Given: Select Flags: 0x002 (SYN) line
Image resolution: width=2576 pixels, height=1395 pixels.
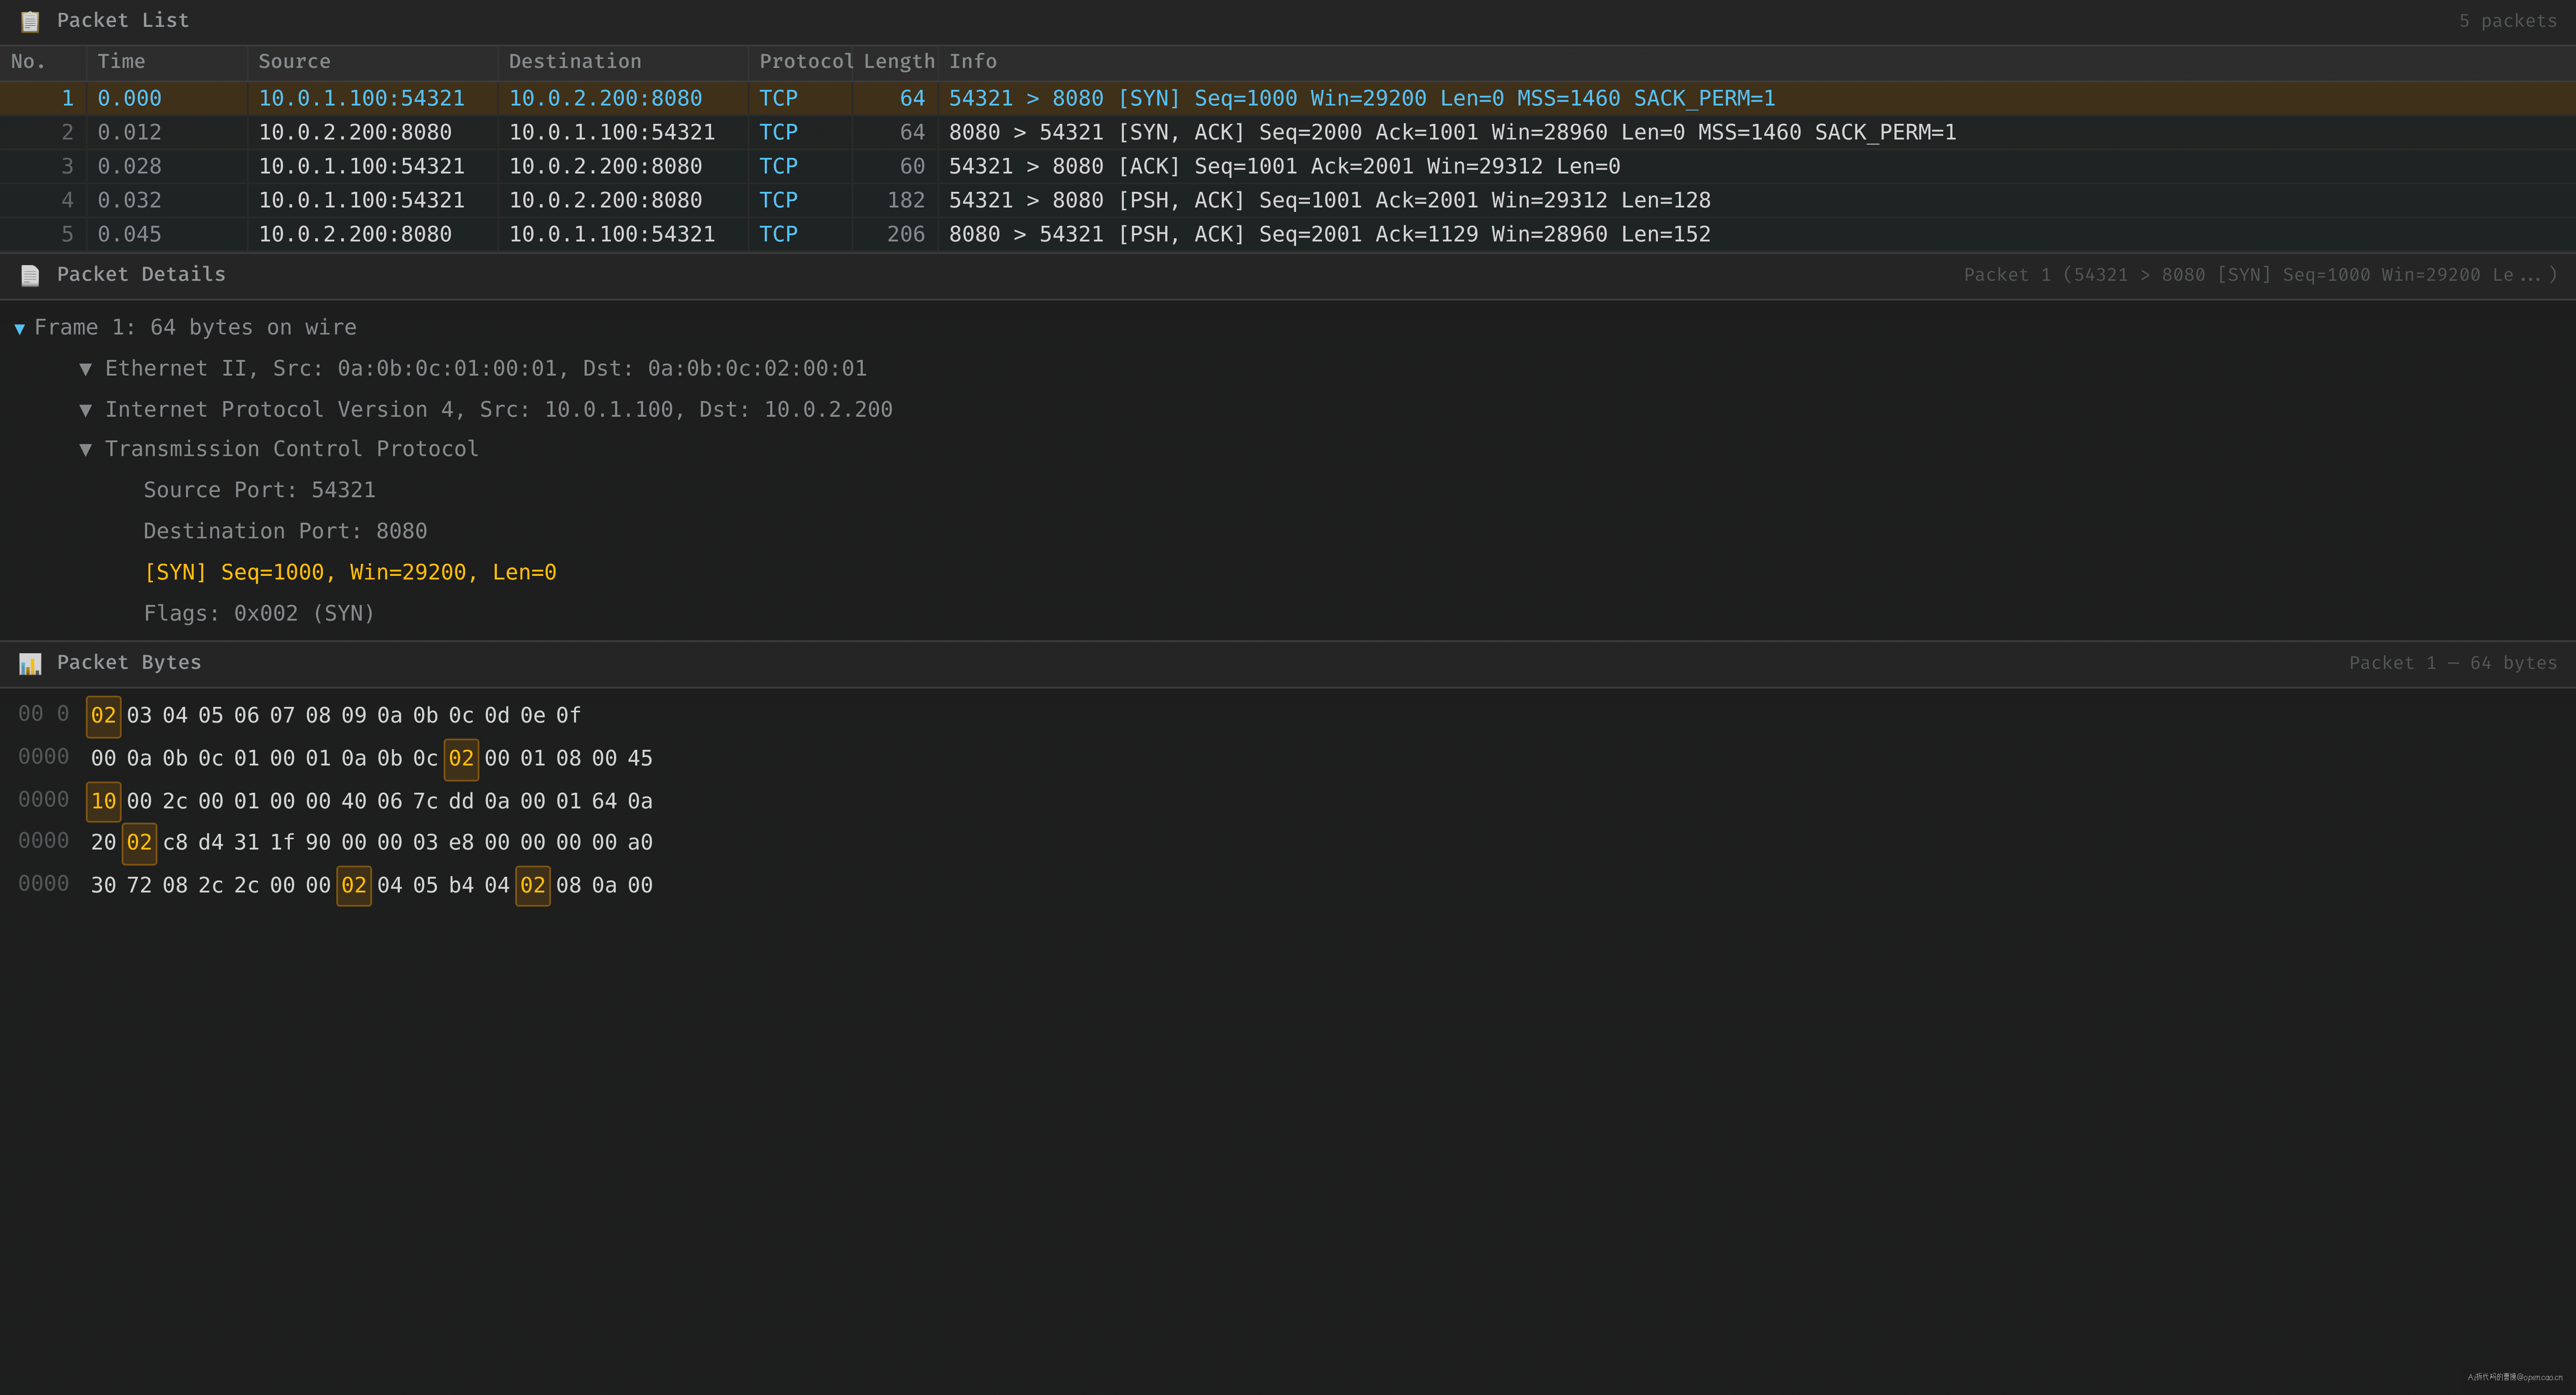Looking at the screenshot, I should [x=259, y=613].
